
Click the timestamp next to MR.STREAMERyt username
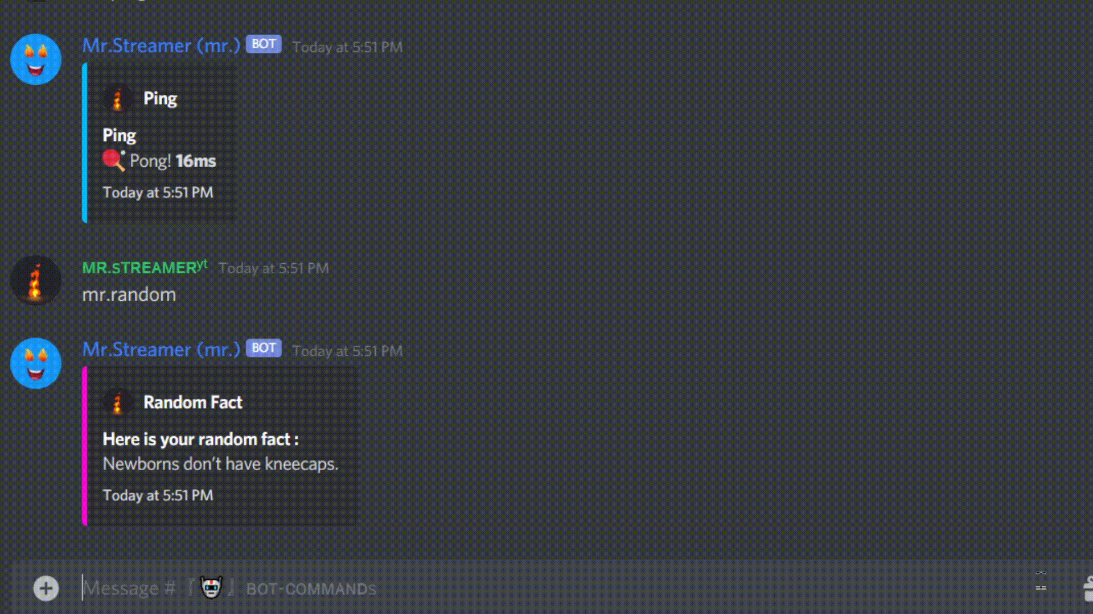pyautogui.click(x=274, y=268)
